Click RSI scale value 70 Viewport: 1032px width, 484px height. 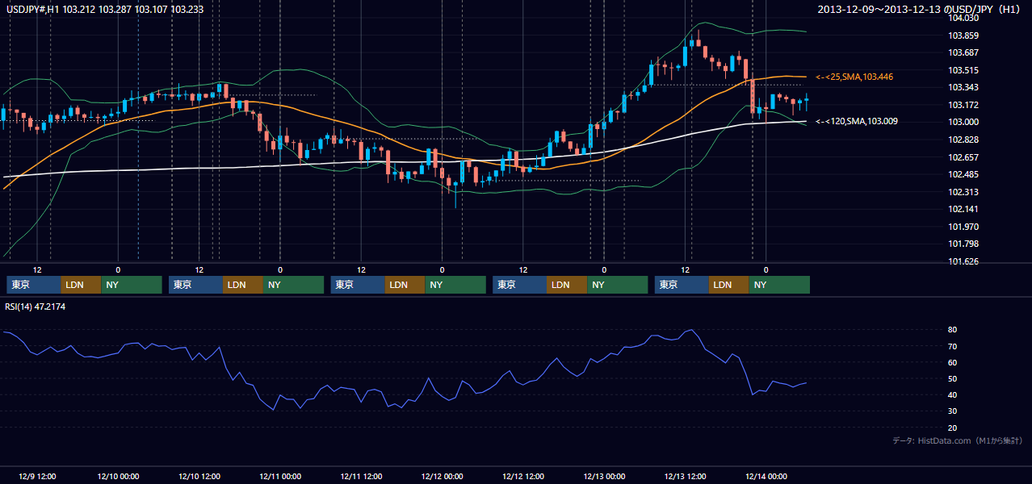953,346
